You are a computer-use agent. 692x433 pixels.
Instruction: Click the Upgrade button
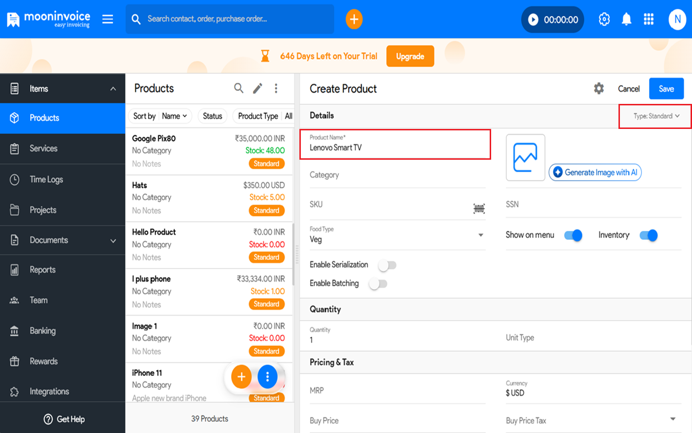410,56
